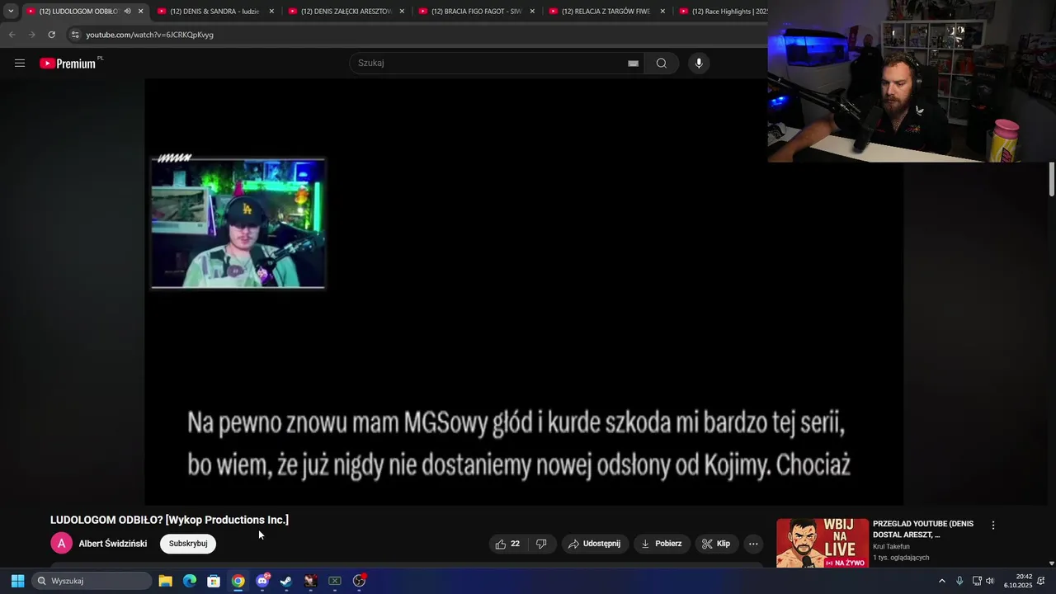Open more actions three-dot menu under video
Screen dimensions: 1056x594
tap(753, 544)
